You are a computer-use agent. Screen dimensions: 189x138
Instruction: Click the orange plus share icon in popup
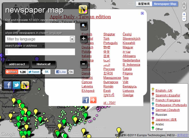point(93,100)
